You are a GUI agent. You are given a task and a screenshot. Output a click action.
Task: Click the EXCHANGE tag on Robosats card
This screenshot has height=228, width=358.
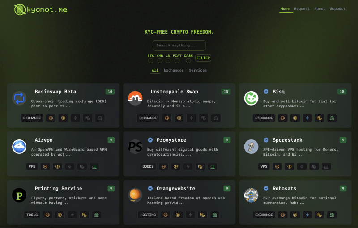tap(264, 215)
